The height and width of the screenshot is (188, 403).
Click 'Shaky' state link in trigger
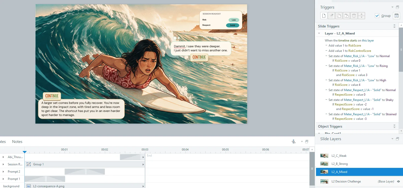click(x=389, y=100)
